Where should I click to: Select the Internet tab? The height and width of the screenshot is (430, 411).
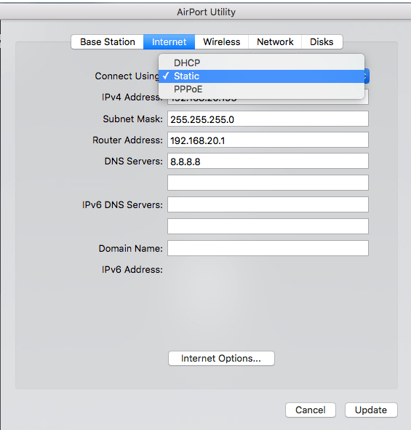pyautogui.click(x=169, y=42)
